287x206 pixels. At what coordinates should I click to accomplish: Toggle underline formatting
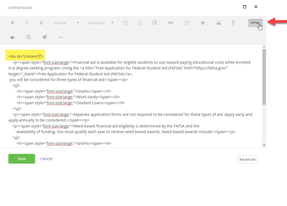(41, 23)
